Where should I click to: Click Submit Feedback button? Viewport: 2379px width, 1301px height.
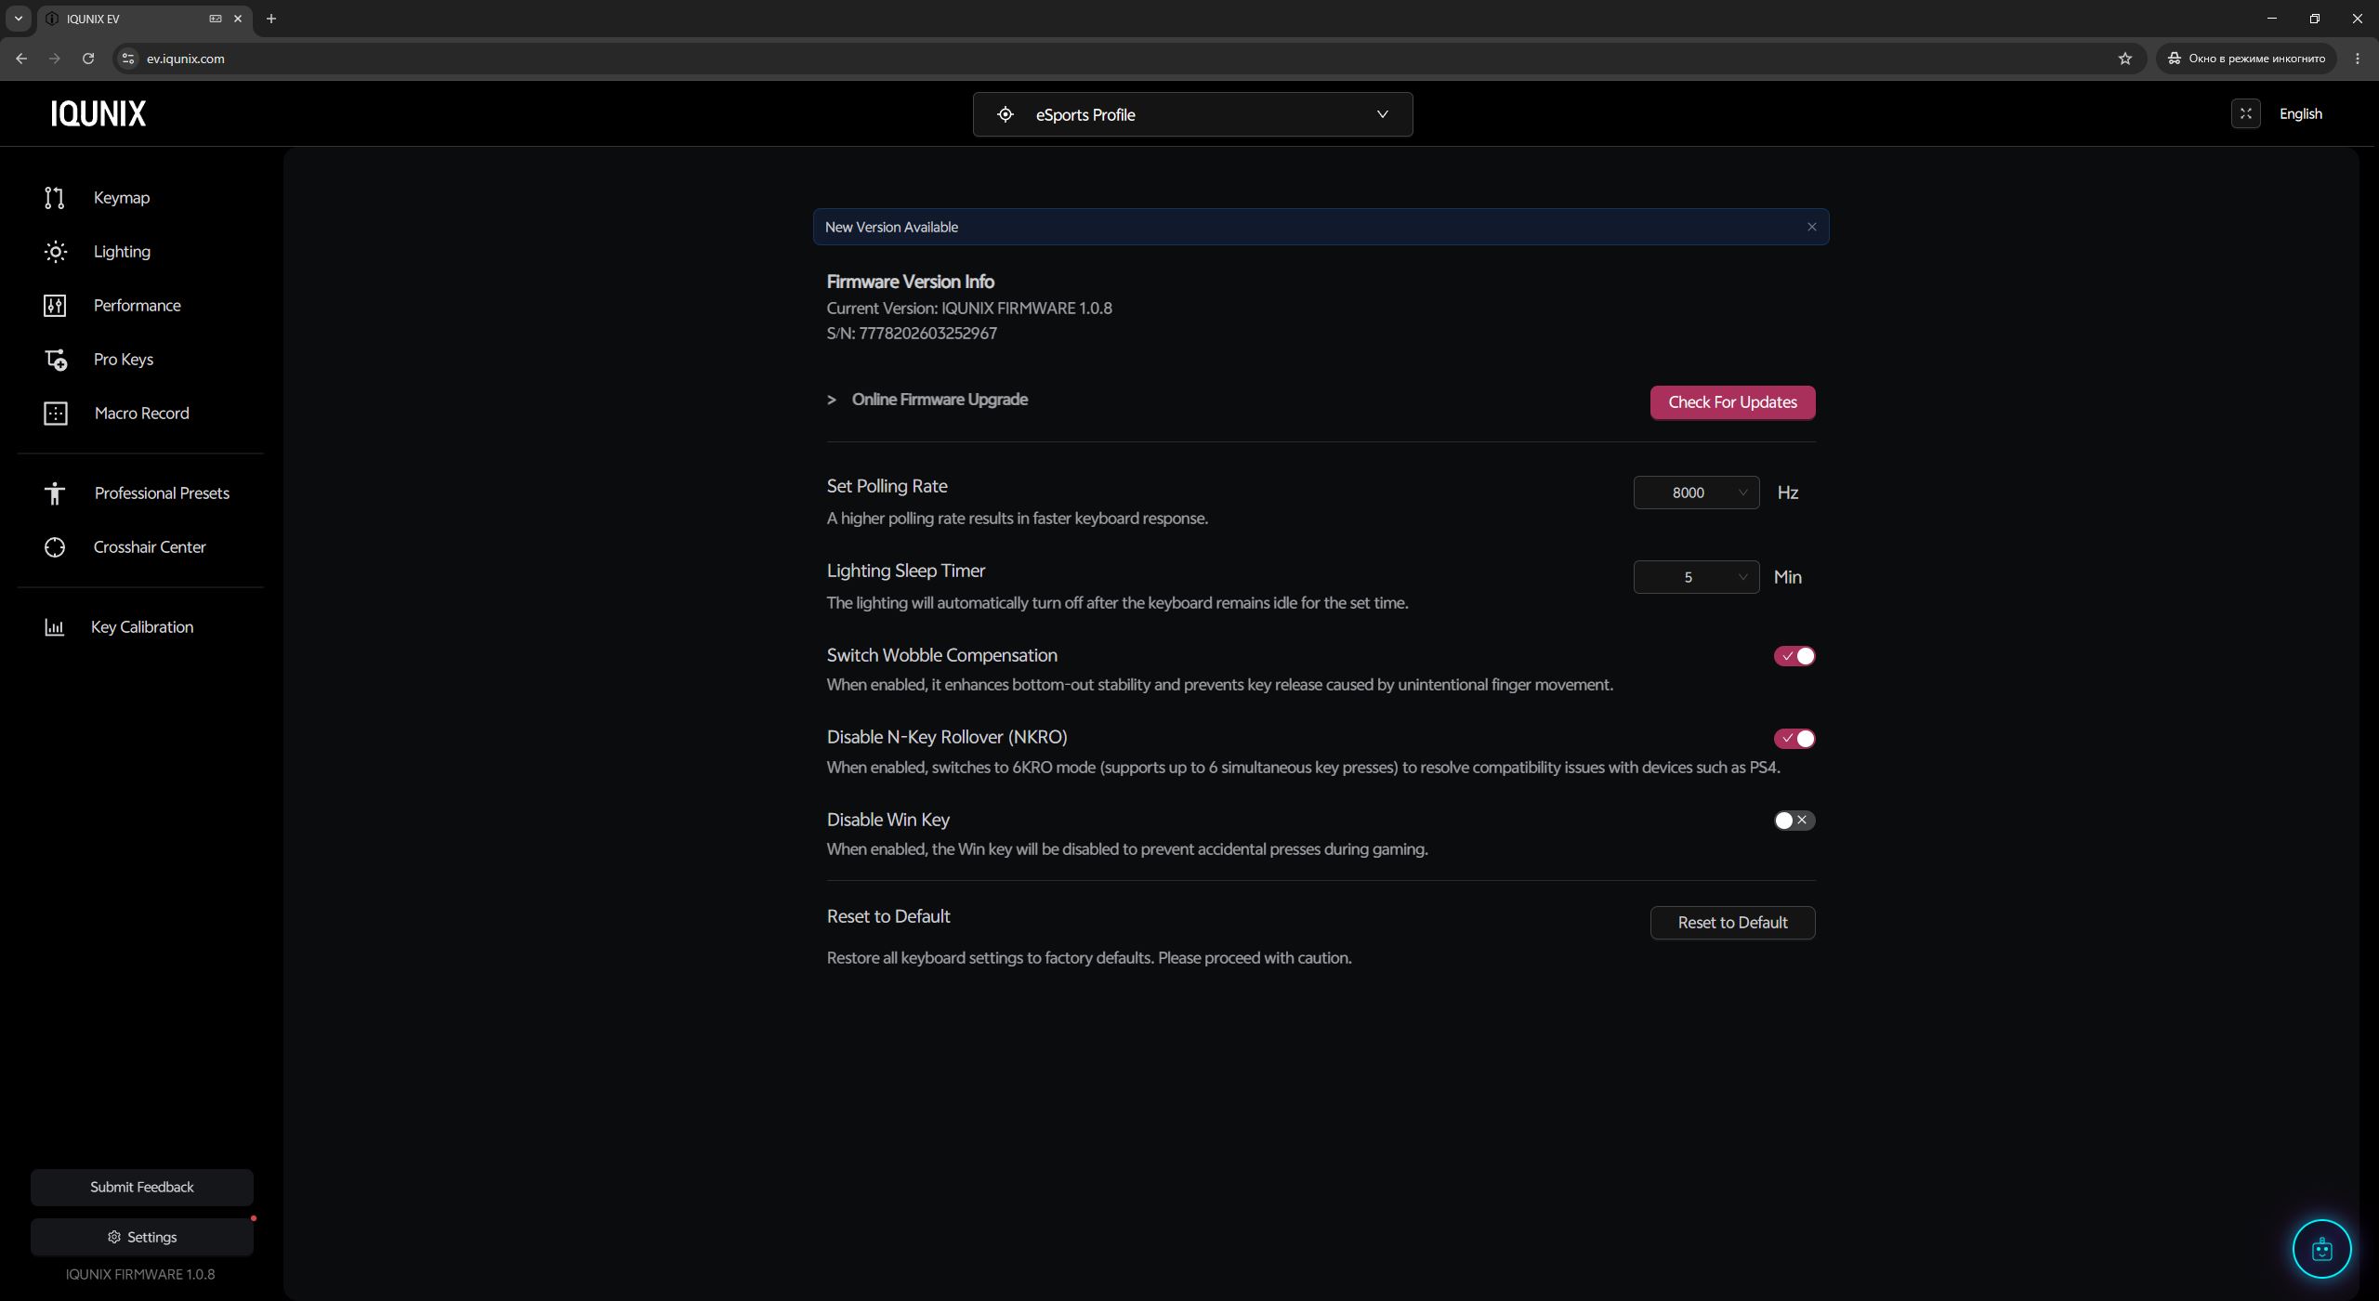pos(141,1187)
